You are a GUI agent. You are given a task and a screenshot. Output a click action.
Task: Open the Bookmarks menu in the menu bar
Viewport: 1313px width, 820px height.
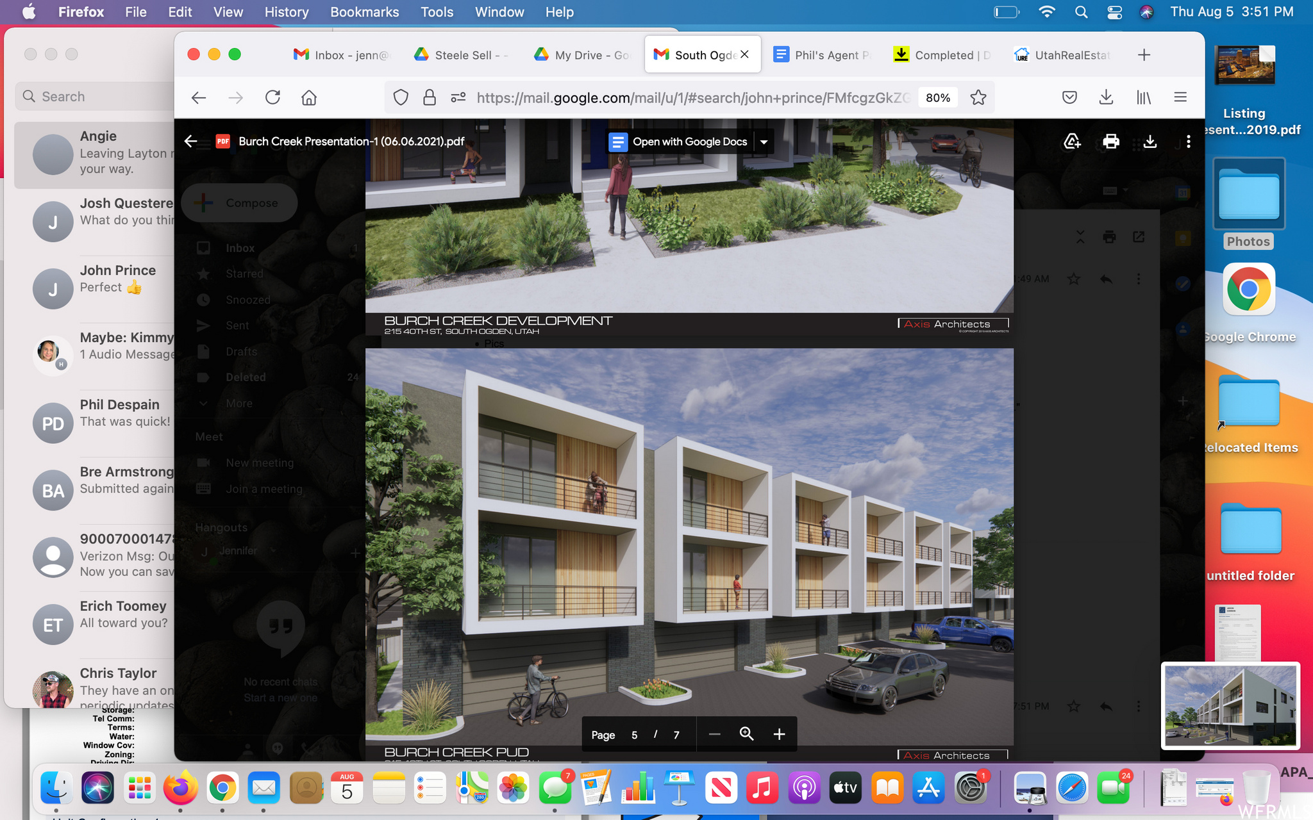point(364,12)
